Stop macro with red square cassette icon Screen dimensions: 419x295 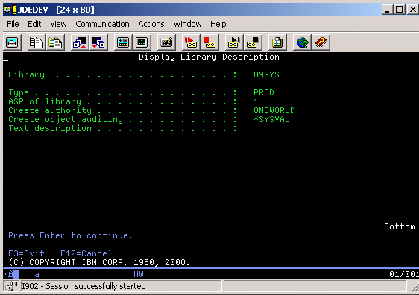click(x=209, y=42)
